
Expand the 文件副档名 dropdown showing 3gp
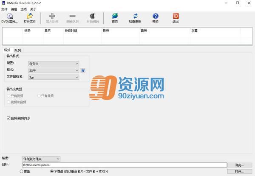pyautogui.click(x=54, y=77)
